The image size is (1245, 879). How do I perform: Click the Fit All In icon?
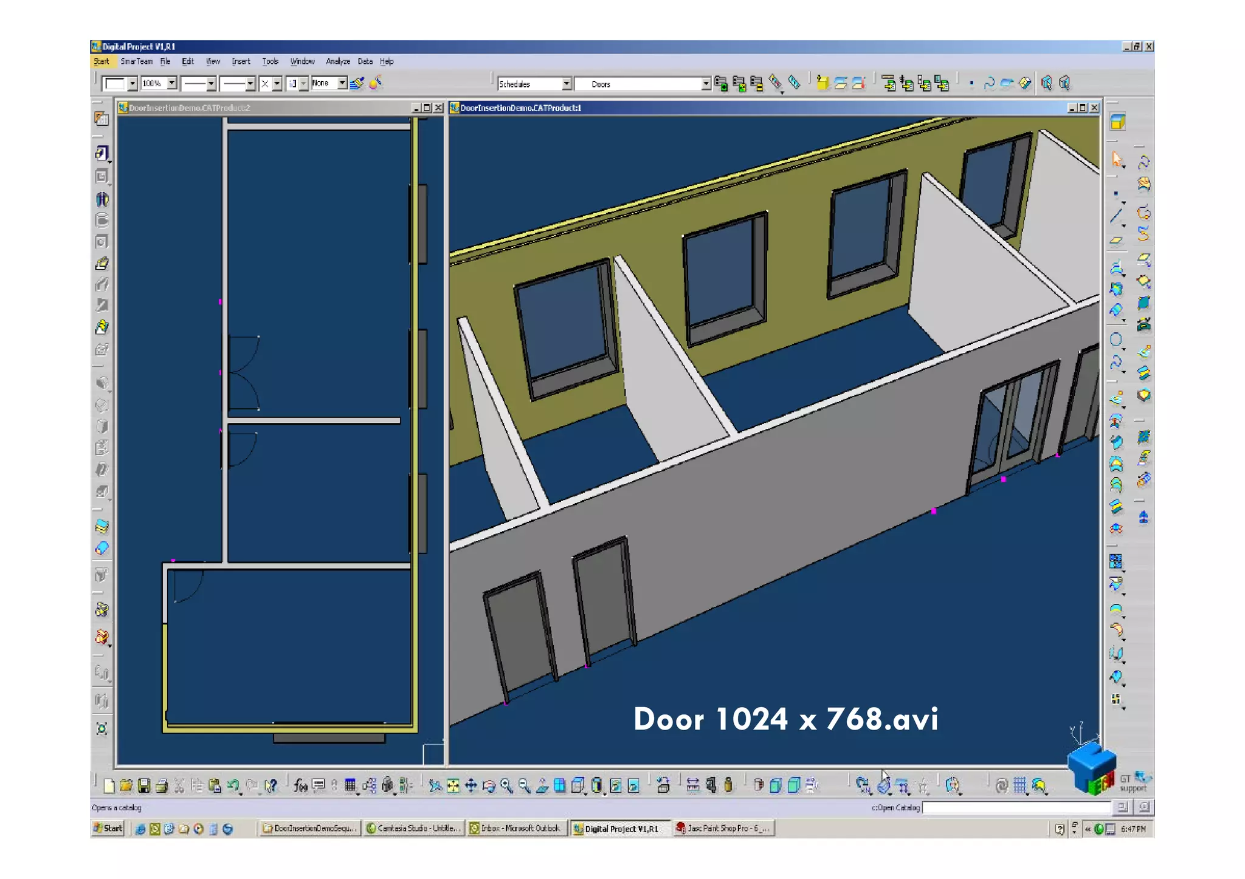tap(453, 786)
